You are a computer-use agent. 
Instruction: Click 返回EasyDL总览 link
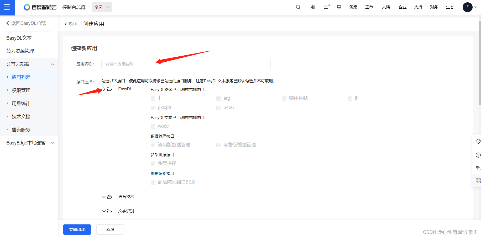(26, 23)
